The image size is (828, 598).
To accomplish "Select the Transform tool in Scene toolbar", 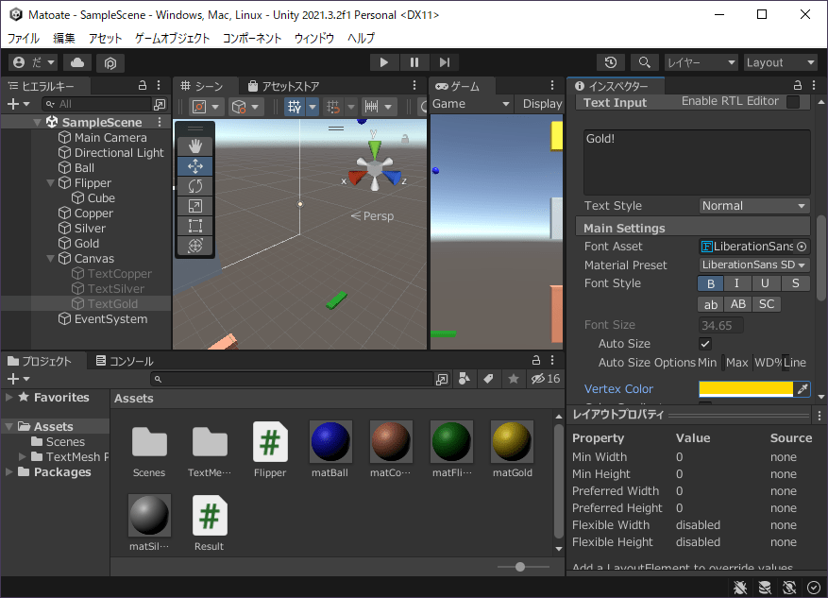I will (x=194, y=246).
